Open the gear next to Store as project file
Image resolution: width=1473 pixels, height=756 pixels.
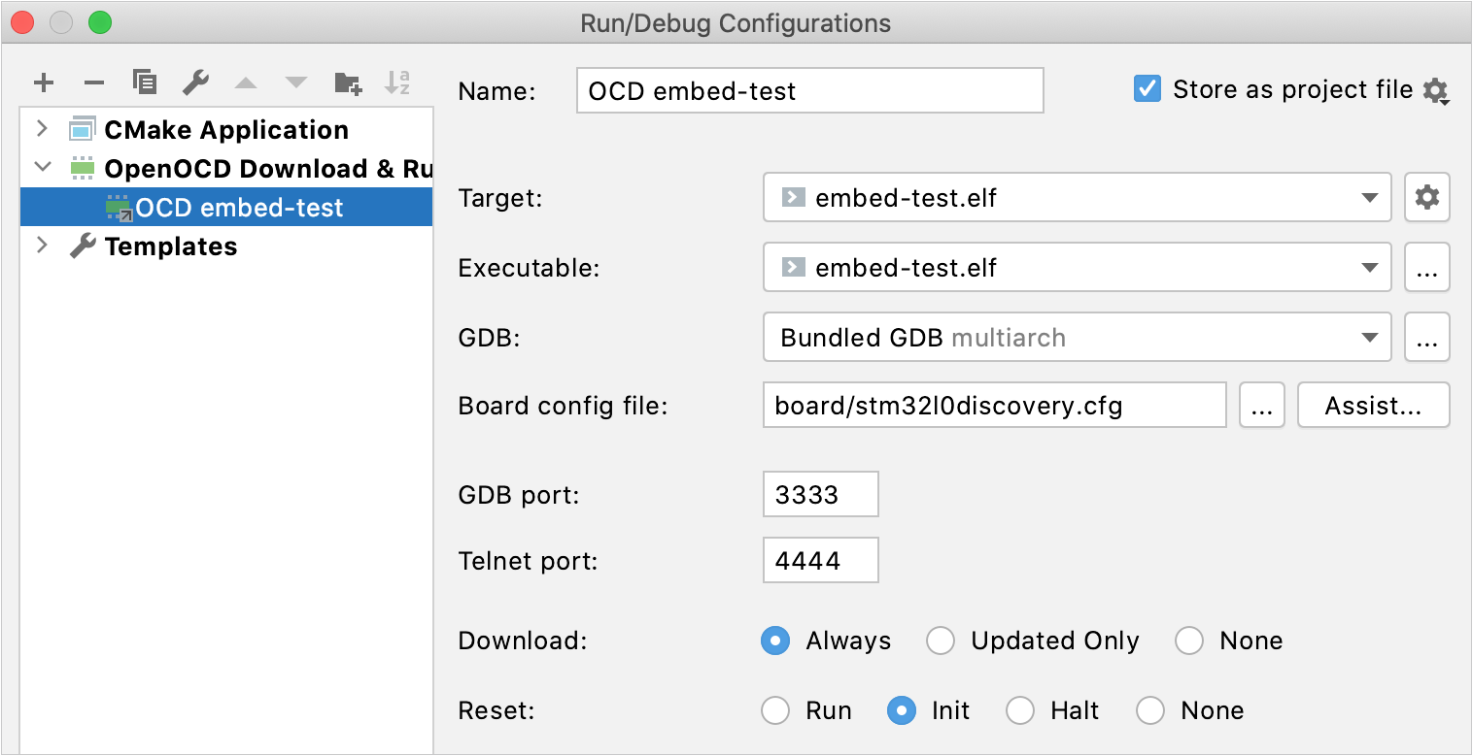1439,90
